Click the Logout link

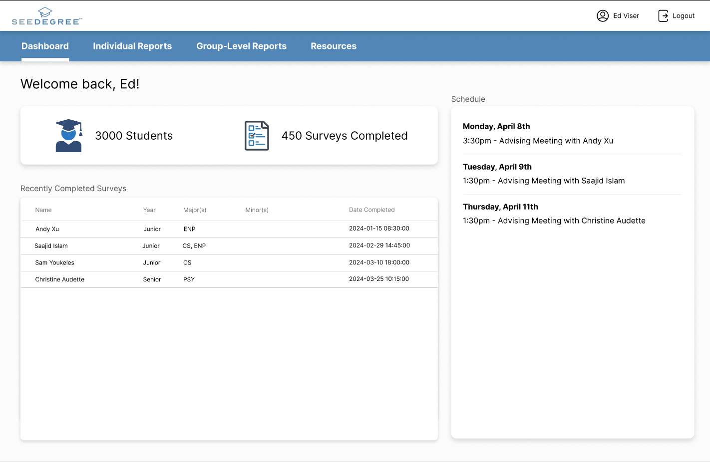pos(684,16)
